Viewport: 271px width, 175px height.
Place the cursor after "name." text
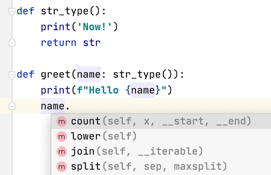pos(70,106)
